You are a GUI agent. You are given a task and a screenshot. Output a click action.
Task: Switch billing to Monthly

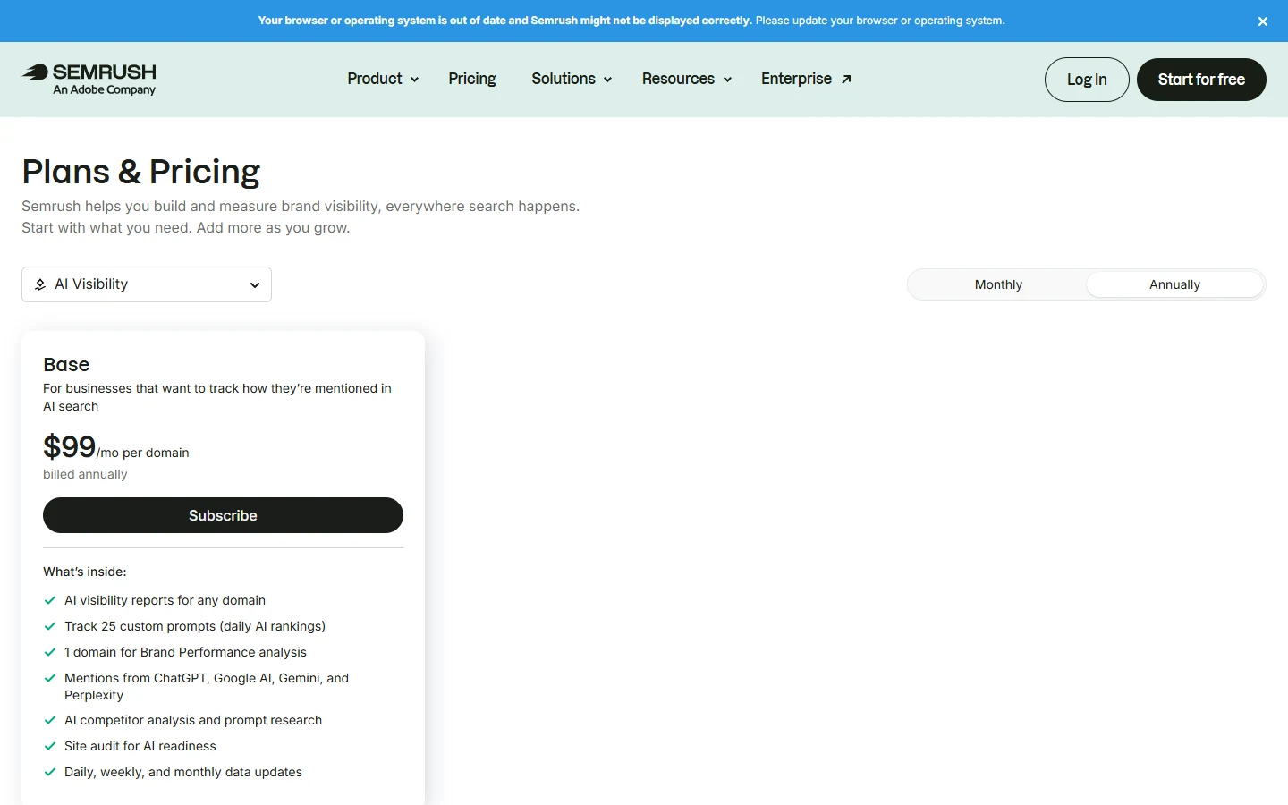coord(998,284)
